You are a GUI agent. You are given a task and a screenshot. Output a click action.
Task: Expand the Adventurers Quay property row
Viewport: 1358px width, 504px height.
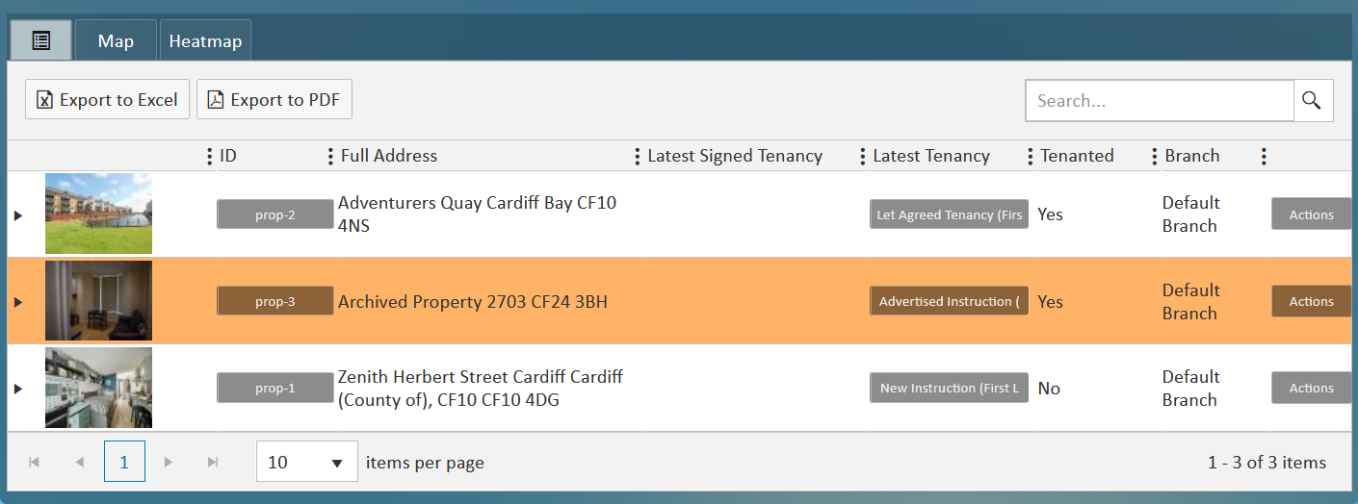pyautogui.click(x=17, y=215)
